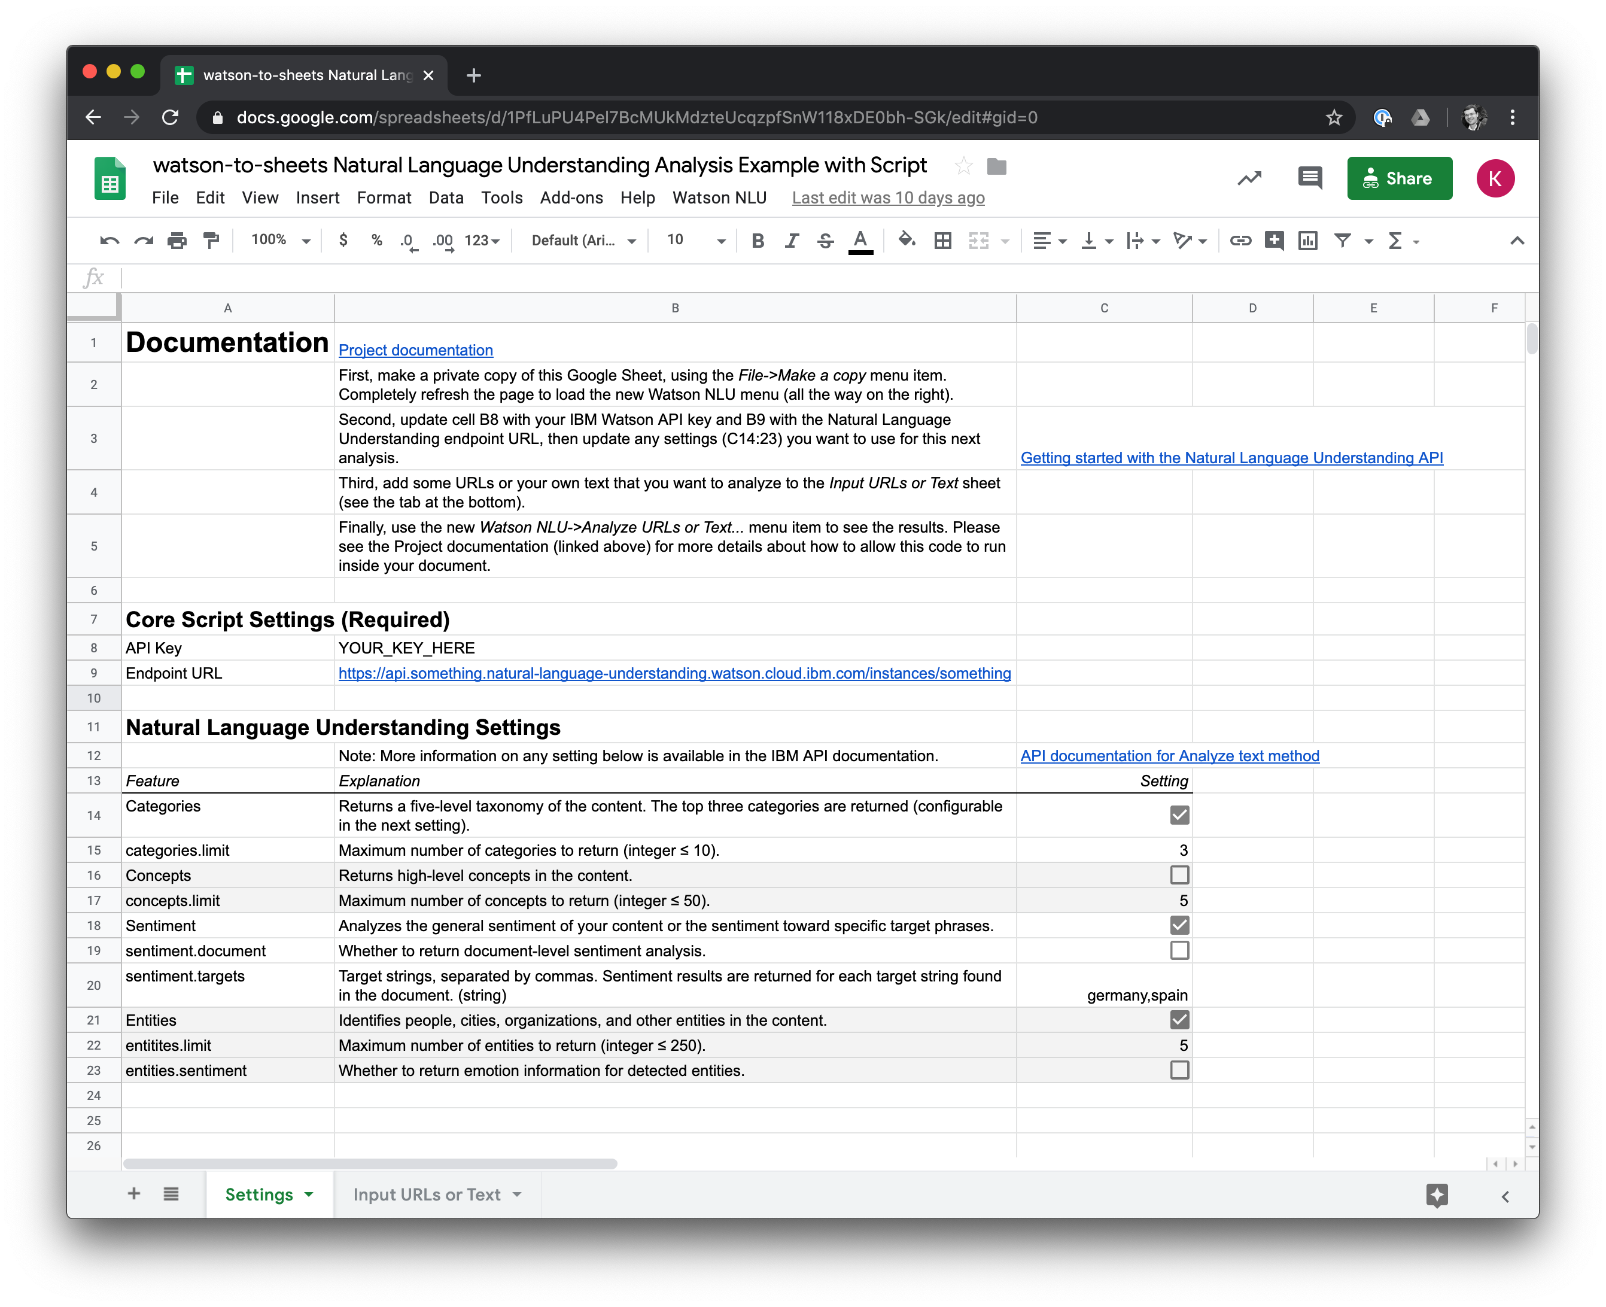Add a new sheet with plus
The width and height of the screenshot is (1606, 1307).
(x=134, y=1193)
